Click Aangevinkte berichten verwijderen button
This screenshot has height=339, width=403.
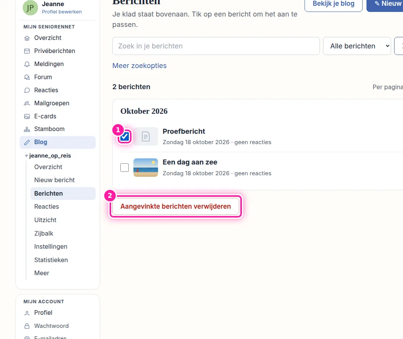tap(175, 206)
